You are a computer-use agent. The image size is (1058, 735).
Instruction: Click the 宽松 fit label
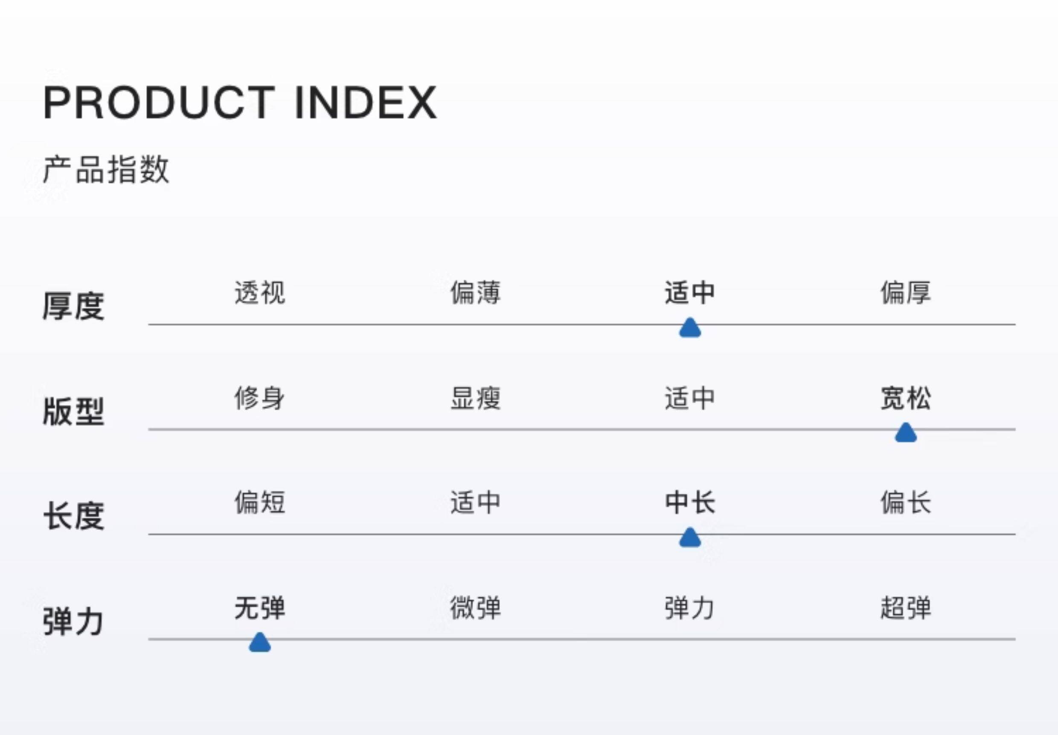(x=905, y=398)
